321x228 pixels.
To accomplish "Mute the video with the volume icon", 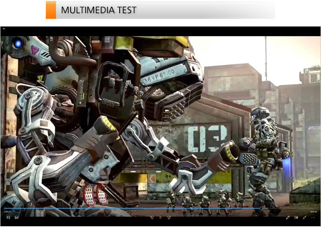I will [x=8, y=217].
